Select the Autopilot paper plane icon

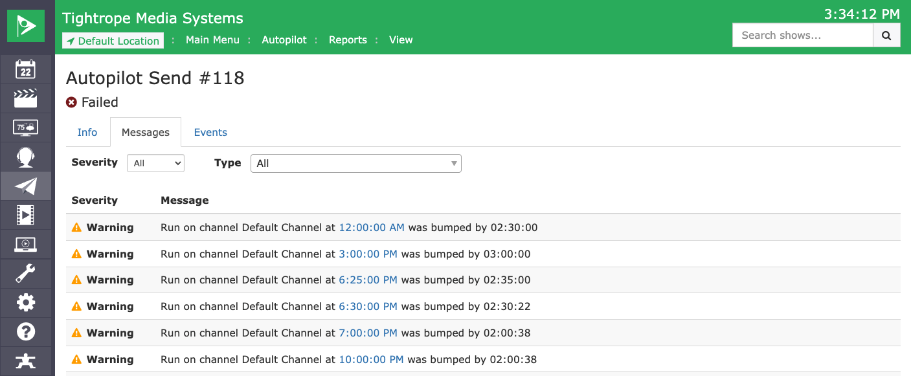[x=25, y=186]
